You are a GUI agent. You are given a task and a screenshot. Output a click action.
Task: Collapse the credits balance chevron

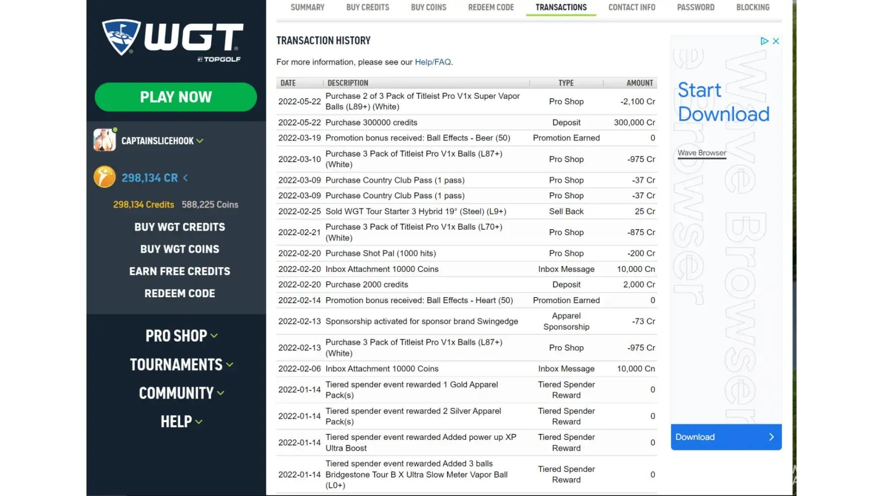click(x=185, y=178)
